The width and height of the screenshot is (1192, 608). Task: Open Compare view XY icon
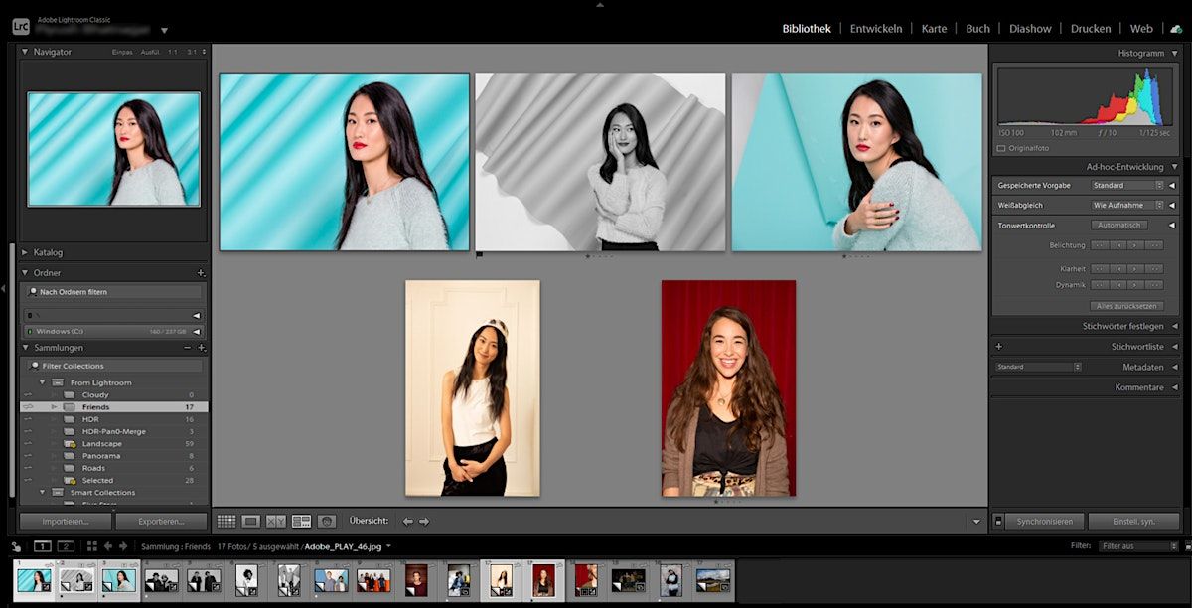276,521
